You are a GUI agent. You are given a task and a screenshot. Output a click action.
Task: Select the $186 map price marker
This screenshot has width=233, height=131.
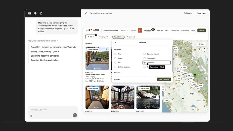[x=201, y=85]
